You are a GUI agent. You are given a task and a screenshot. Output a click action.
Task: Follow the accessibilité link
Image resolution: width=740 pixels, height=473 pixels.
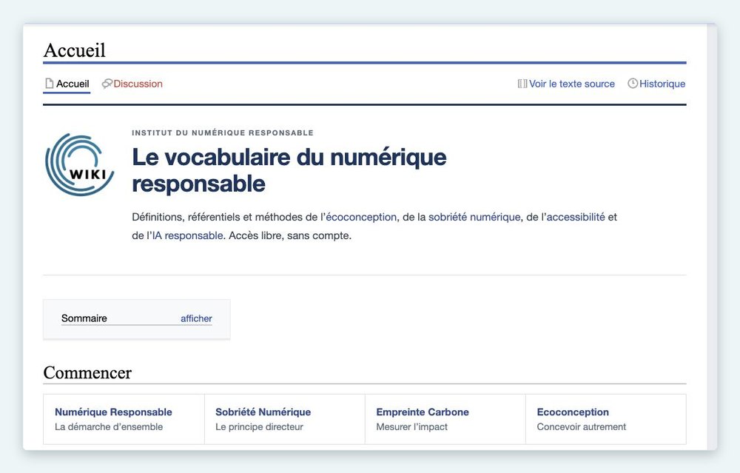tap(576, 217)
